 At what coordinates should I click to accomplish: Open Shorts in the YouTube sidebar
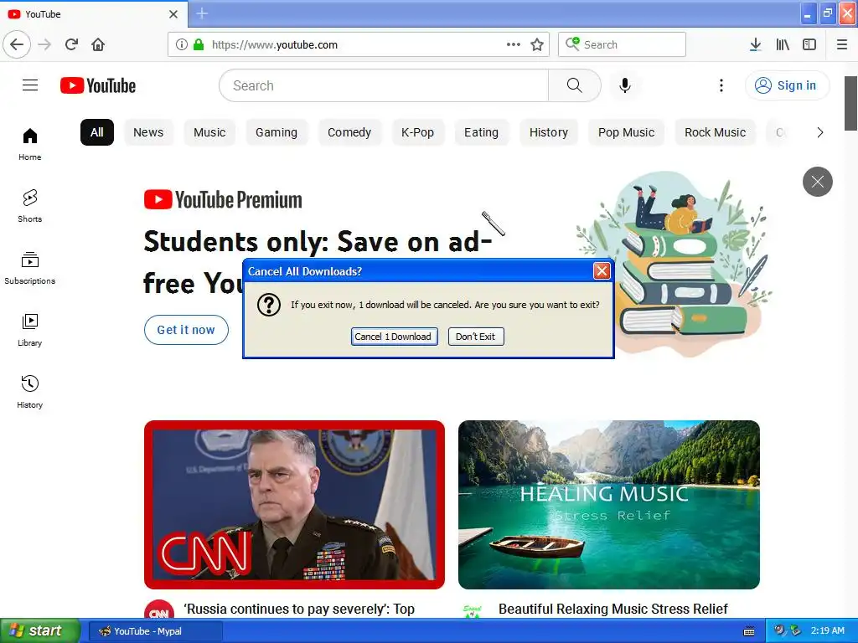pos(30,206)
